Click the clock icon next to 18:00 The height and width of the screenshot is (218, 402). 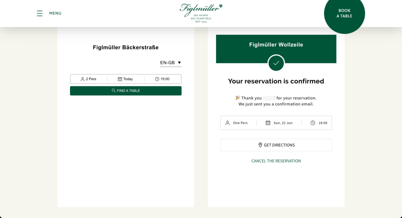[x=313, y=123]
